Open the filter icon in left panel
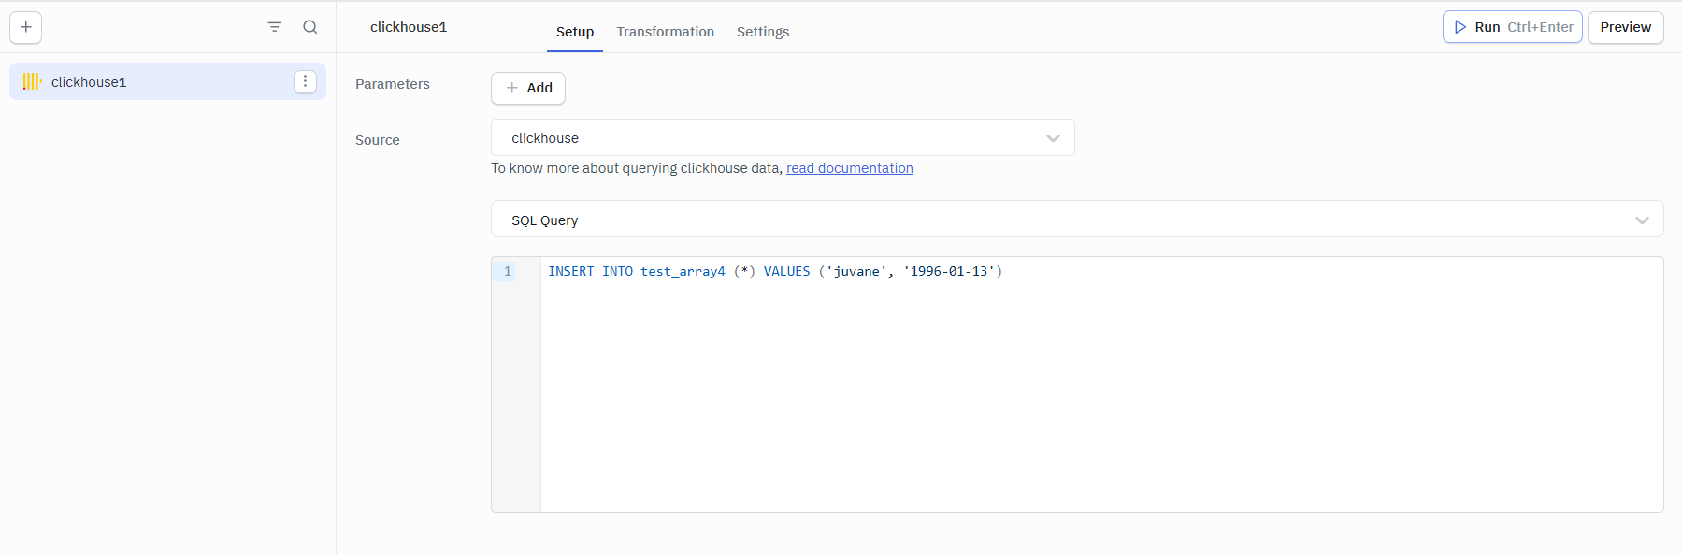The height and width of the screenshot is (554, 1682). coord(274,27)
